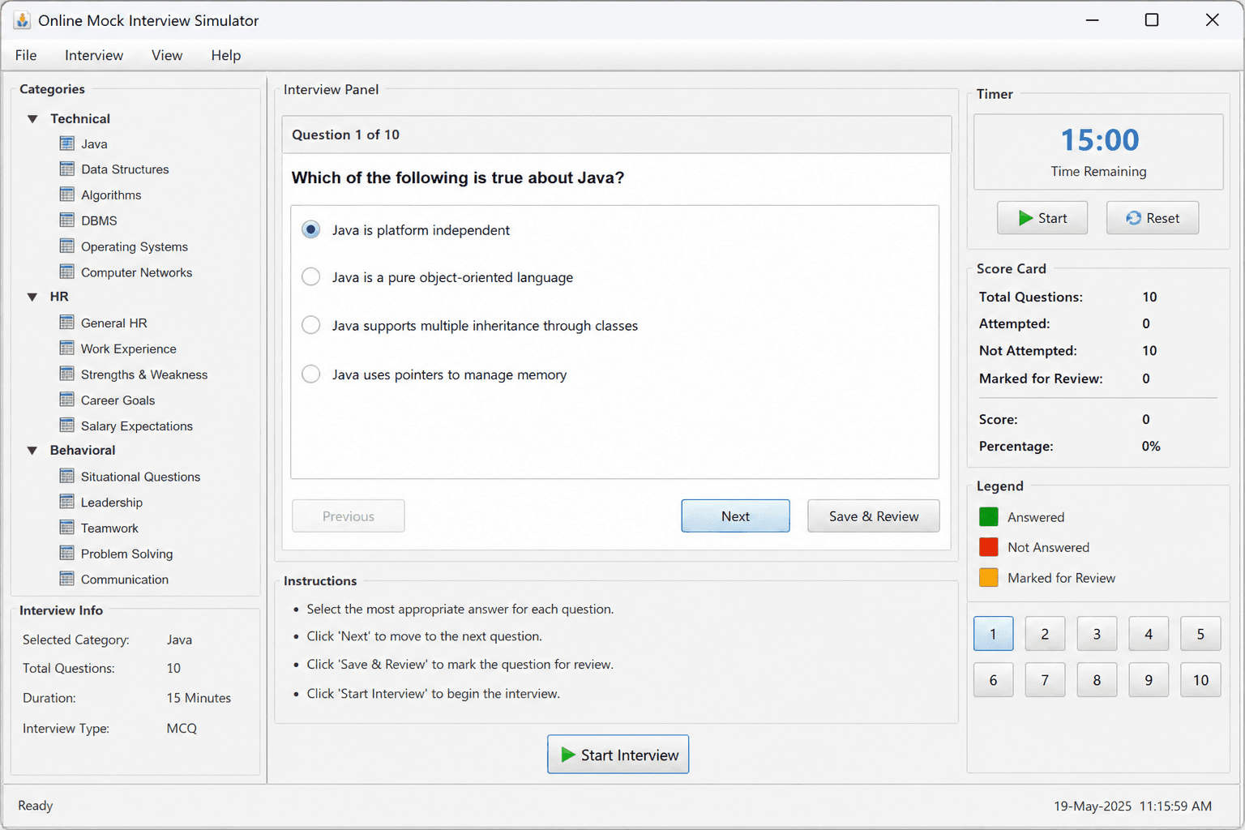Open the View menu
Image resolution: width=1245 pixels, height=830 pixels.
(x=167, y=55)
